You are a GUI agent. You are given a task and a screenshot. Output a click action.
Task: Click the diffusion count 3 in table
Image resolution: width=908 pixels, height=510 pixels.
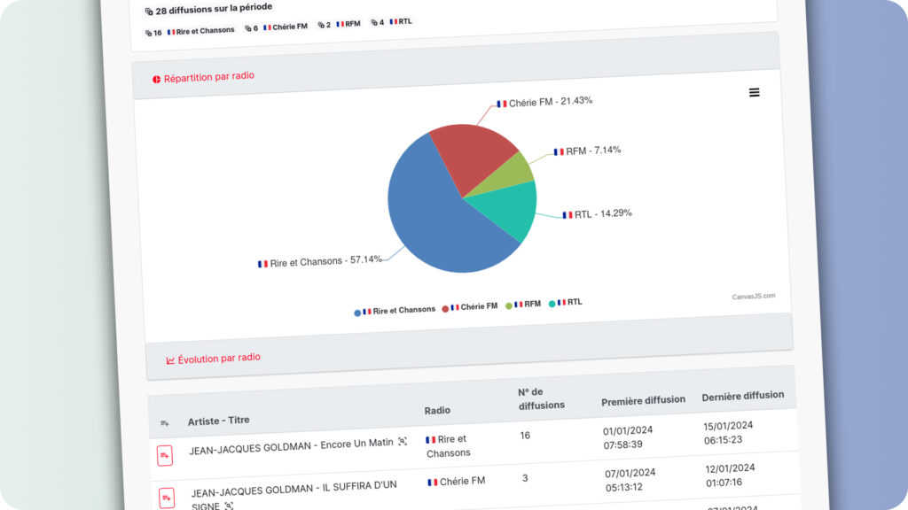[x=525, y=478]
